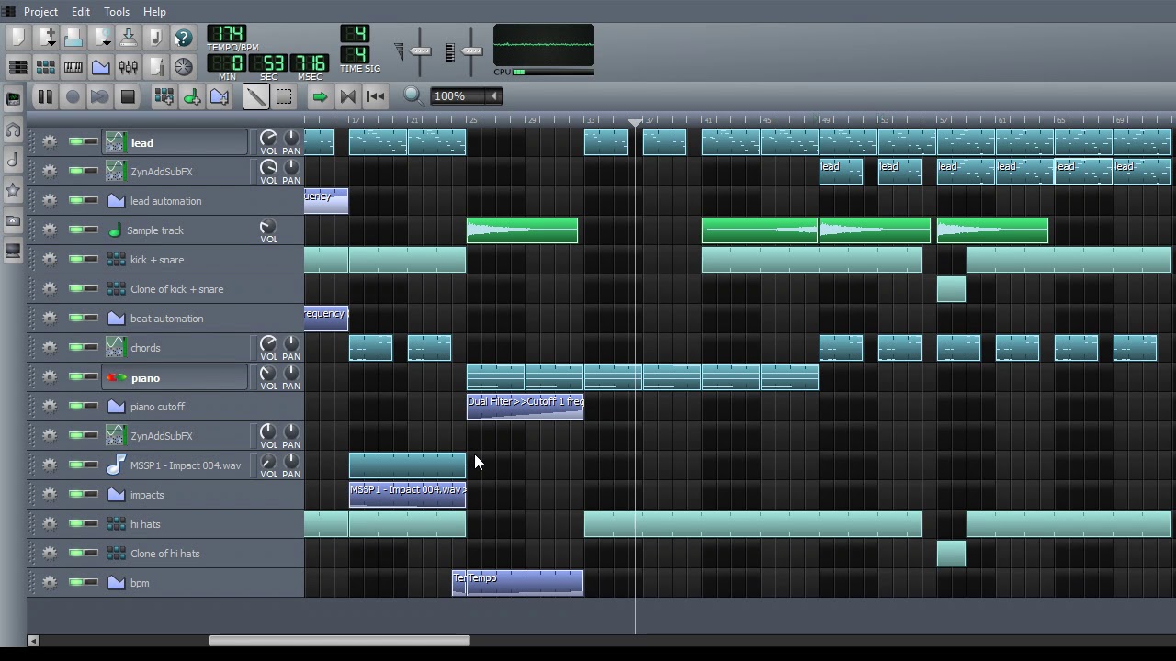Open the recently opened projects dropdown
The image size is (1176, 661).
click(104, 38)
